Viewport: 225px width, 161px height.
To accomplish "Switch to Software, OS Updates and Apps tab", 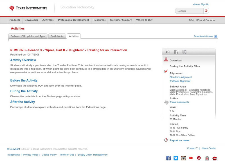I will [28, 36].
